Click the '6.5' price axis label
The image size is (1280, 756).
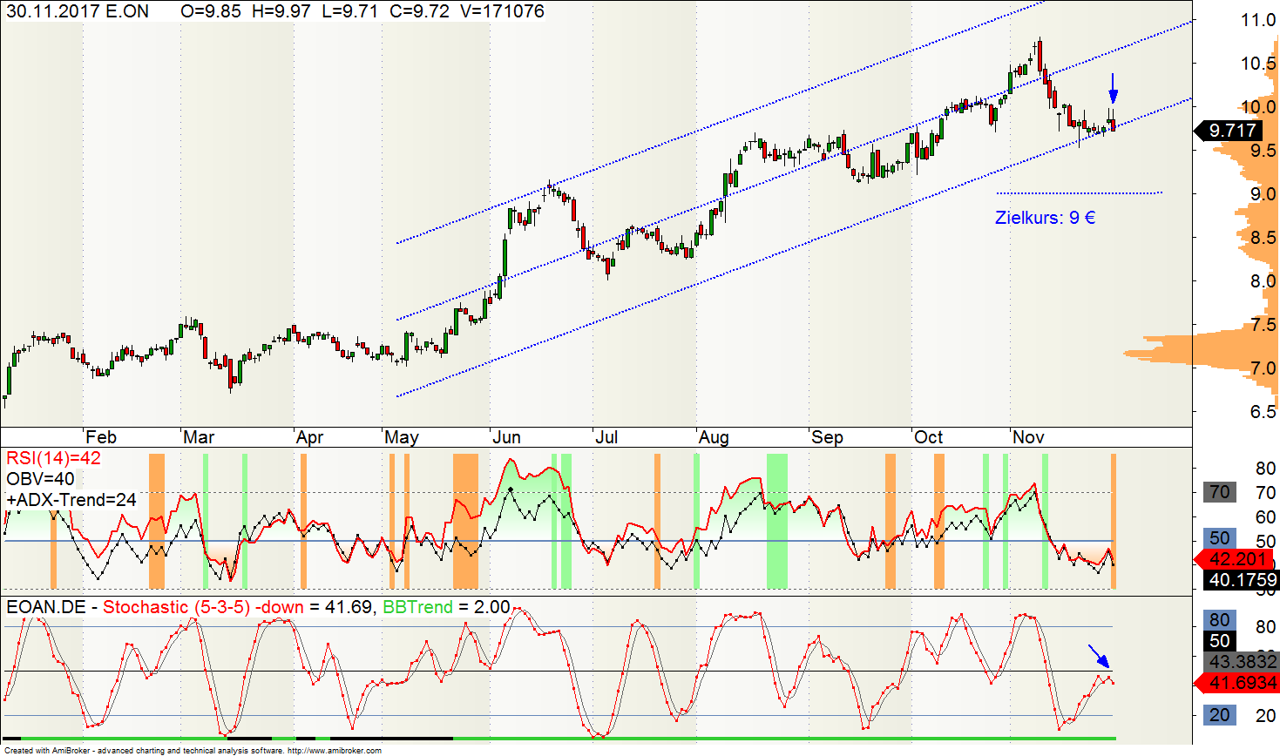click(x=1263, y=412)
